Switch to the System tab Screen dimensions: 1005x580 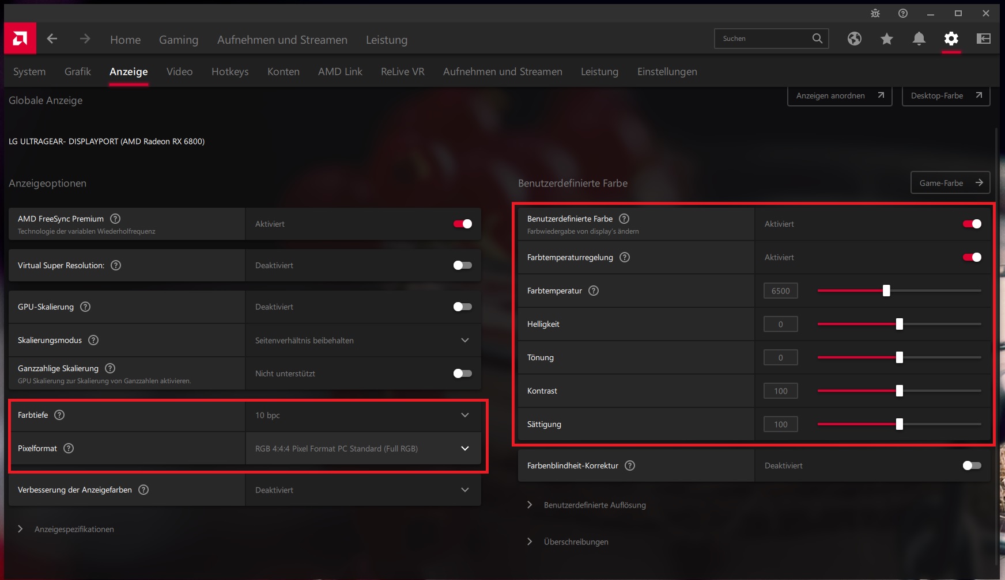(29, 71)
